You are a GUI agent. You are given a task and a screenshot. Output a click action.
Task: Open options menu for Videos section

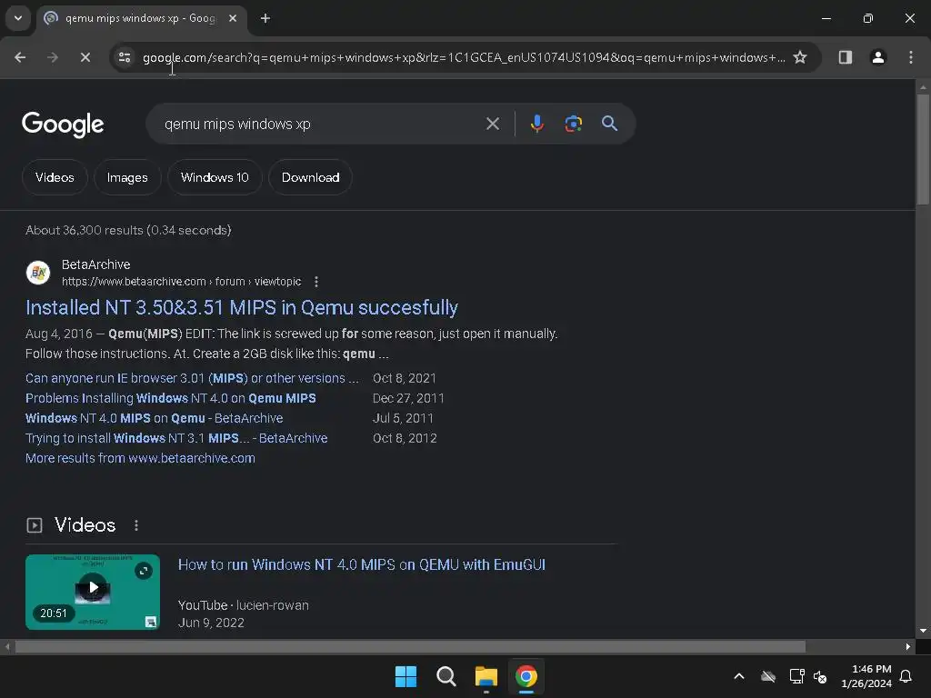(136, 525)
